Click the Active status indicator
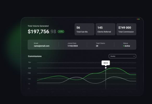152x104 pixels. [x=126, y=46]
